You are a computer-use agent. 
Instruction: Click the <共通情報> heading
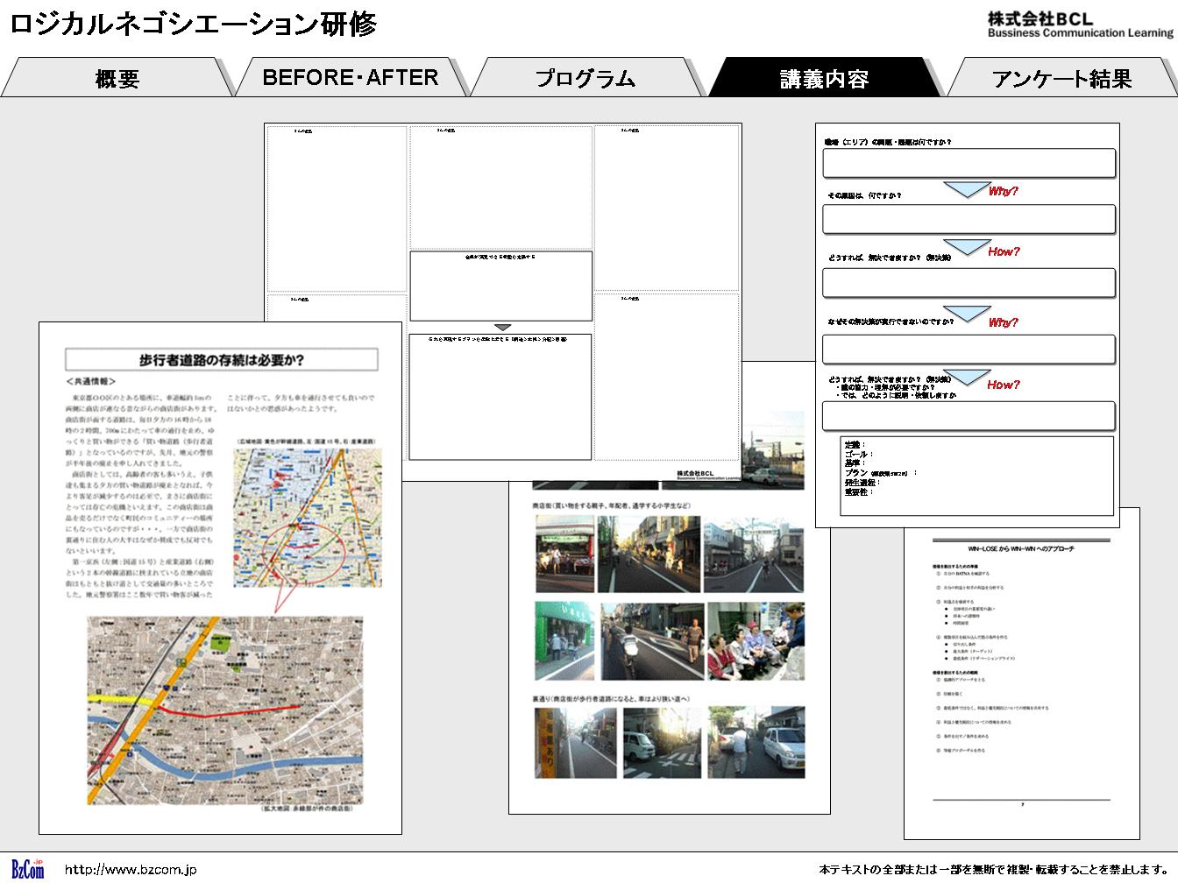click(91, 382)
